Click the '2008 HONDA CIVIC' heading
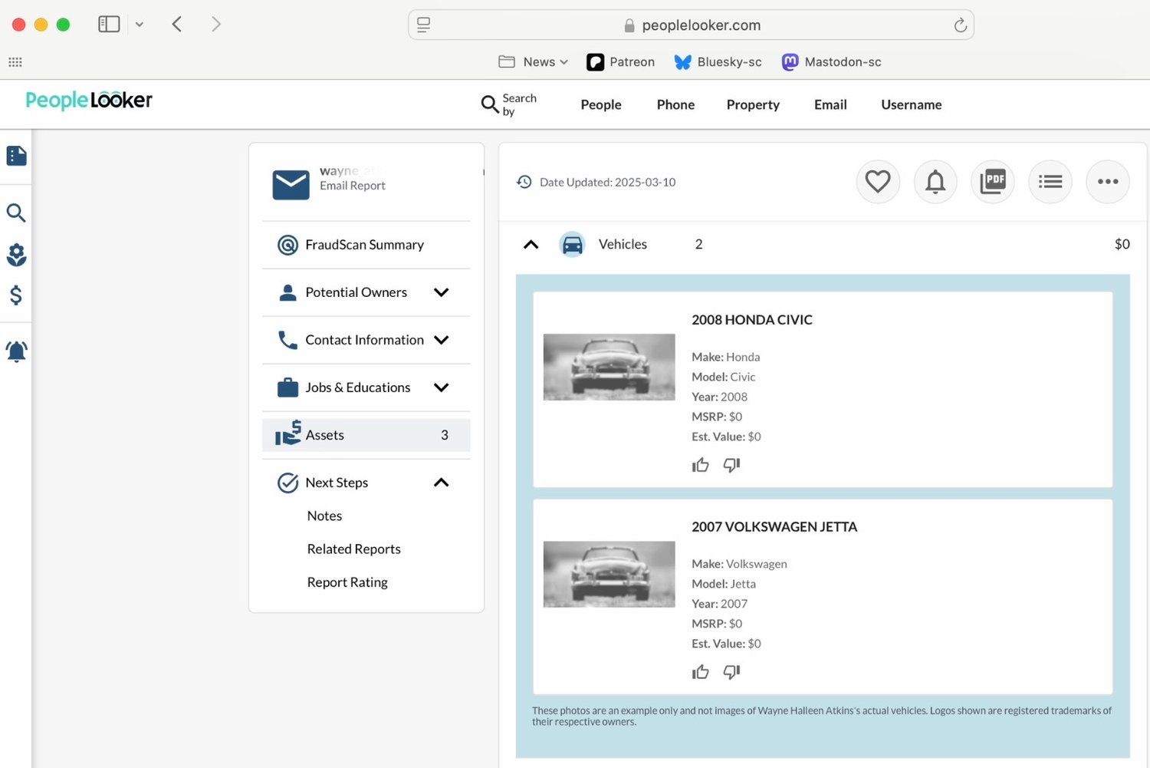 click(x=752, y=320)
